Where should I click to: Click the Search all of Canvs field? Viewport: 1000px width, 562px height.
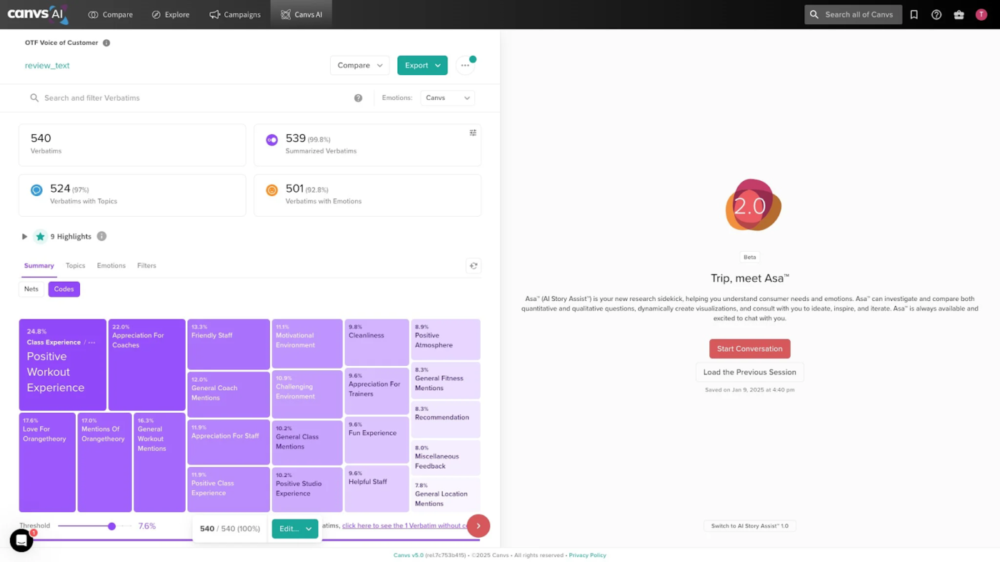pyautogui.click(x=853, y=14)
